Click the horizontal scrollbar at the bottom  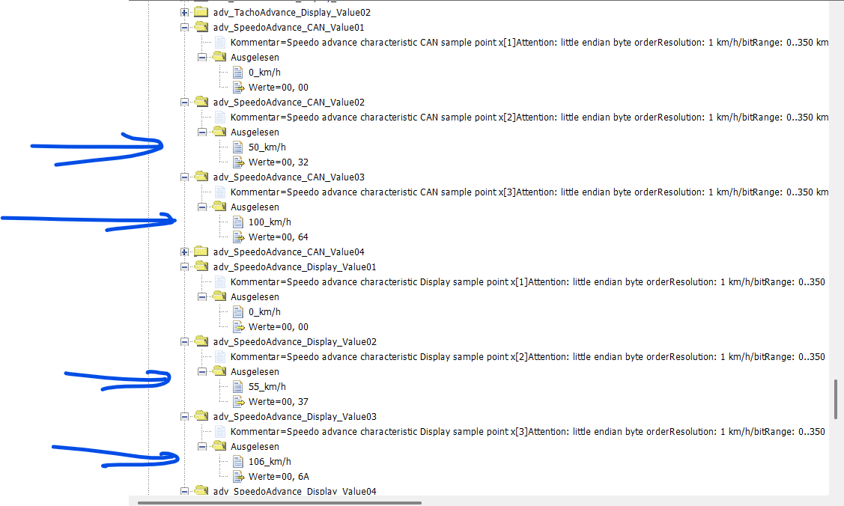[279, 502]
